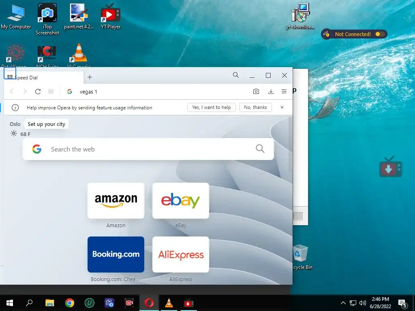This screenshot has width=415, height=311.
Task: Select the yt-downloader installer desktop icon
Action: coord(300,16)
